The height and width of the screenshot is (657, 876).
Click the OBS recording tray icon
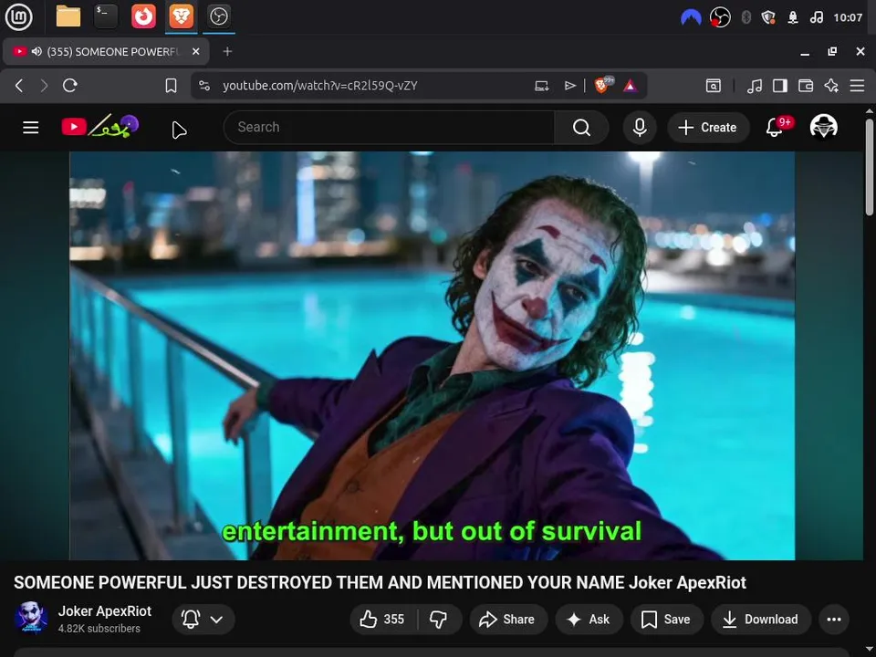pyautogui.click(x=720, y=18)
